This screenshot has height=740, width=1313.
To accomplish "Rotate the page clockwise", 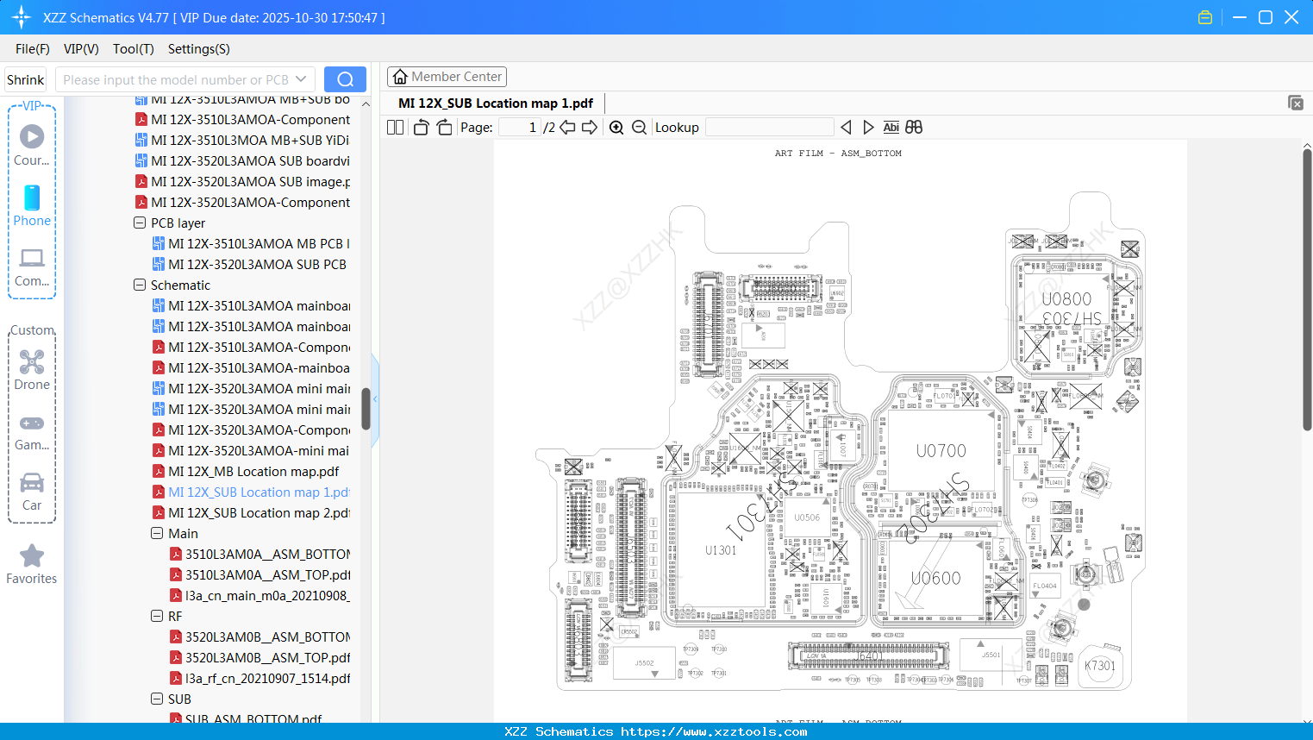I will pos(443,127).
